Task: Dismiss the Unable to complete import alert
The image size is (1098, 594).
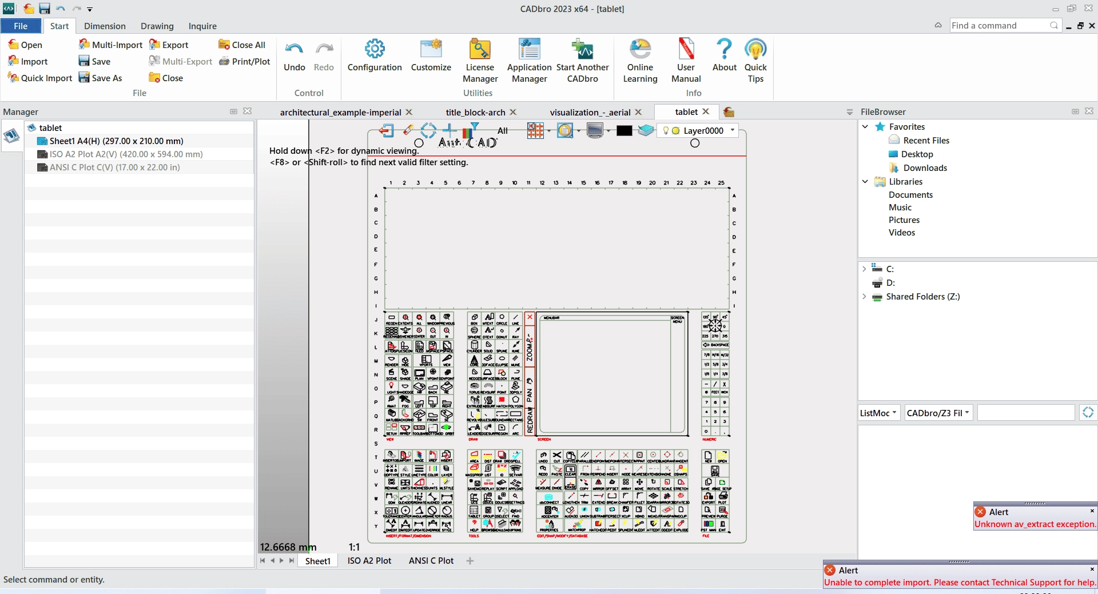Action: (x=1092, y=569)
